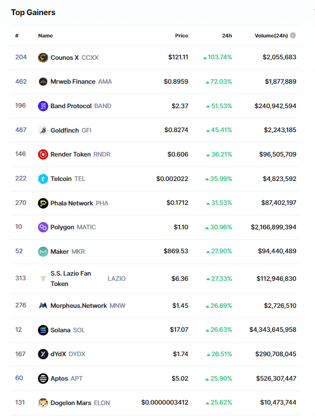Click the Dogelon Mars dog icon
Image resolution: width=315 pixels, height=416 pixels.
43,403
